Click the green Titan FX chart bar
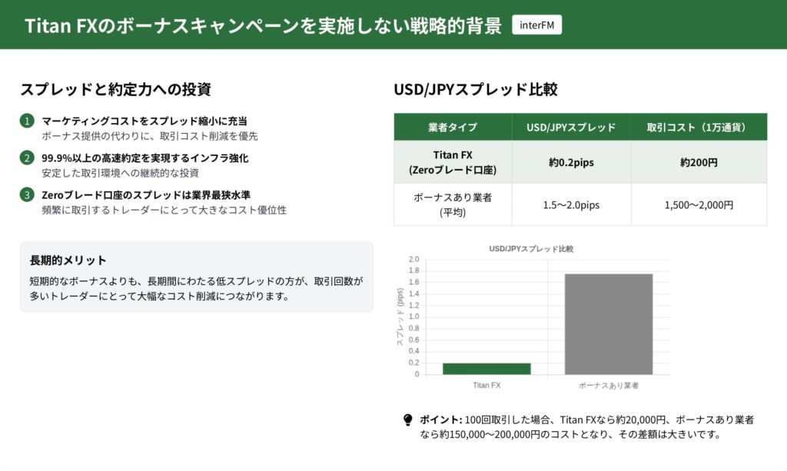Viewport: 787px width, 471px height. pos(486,369)
